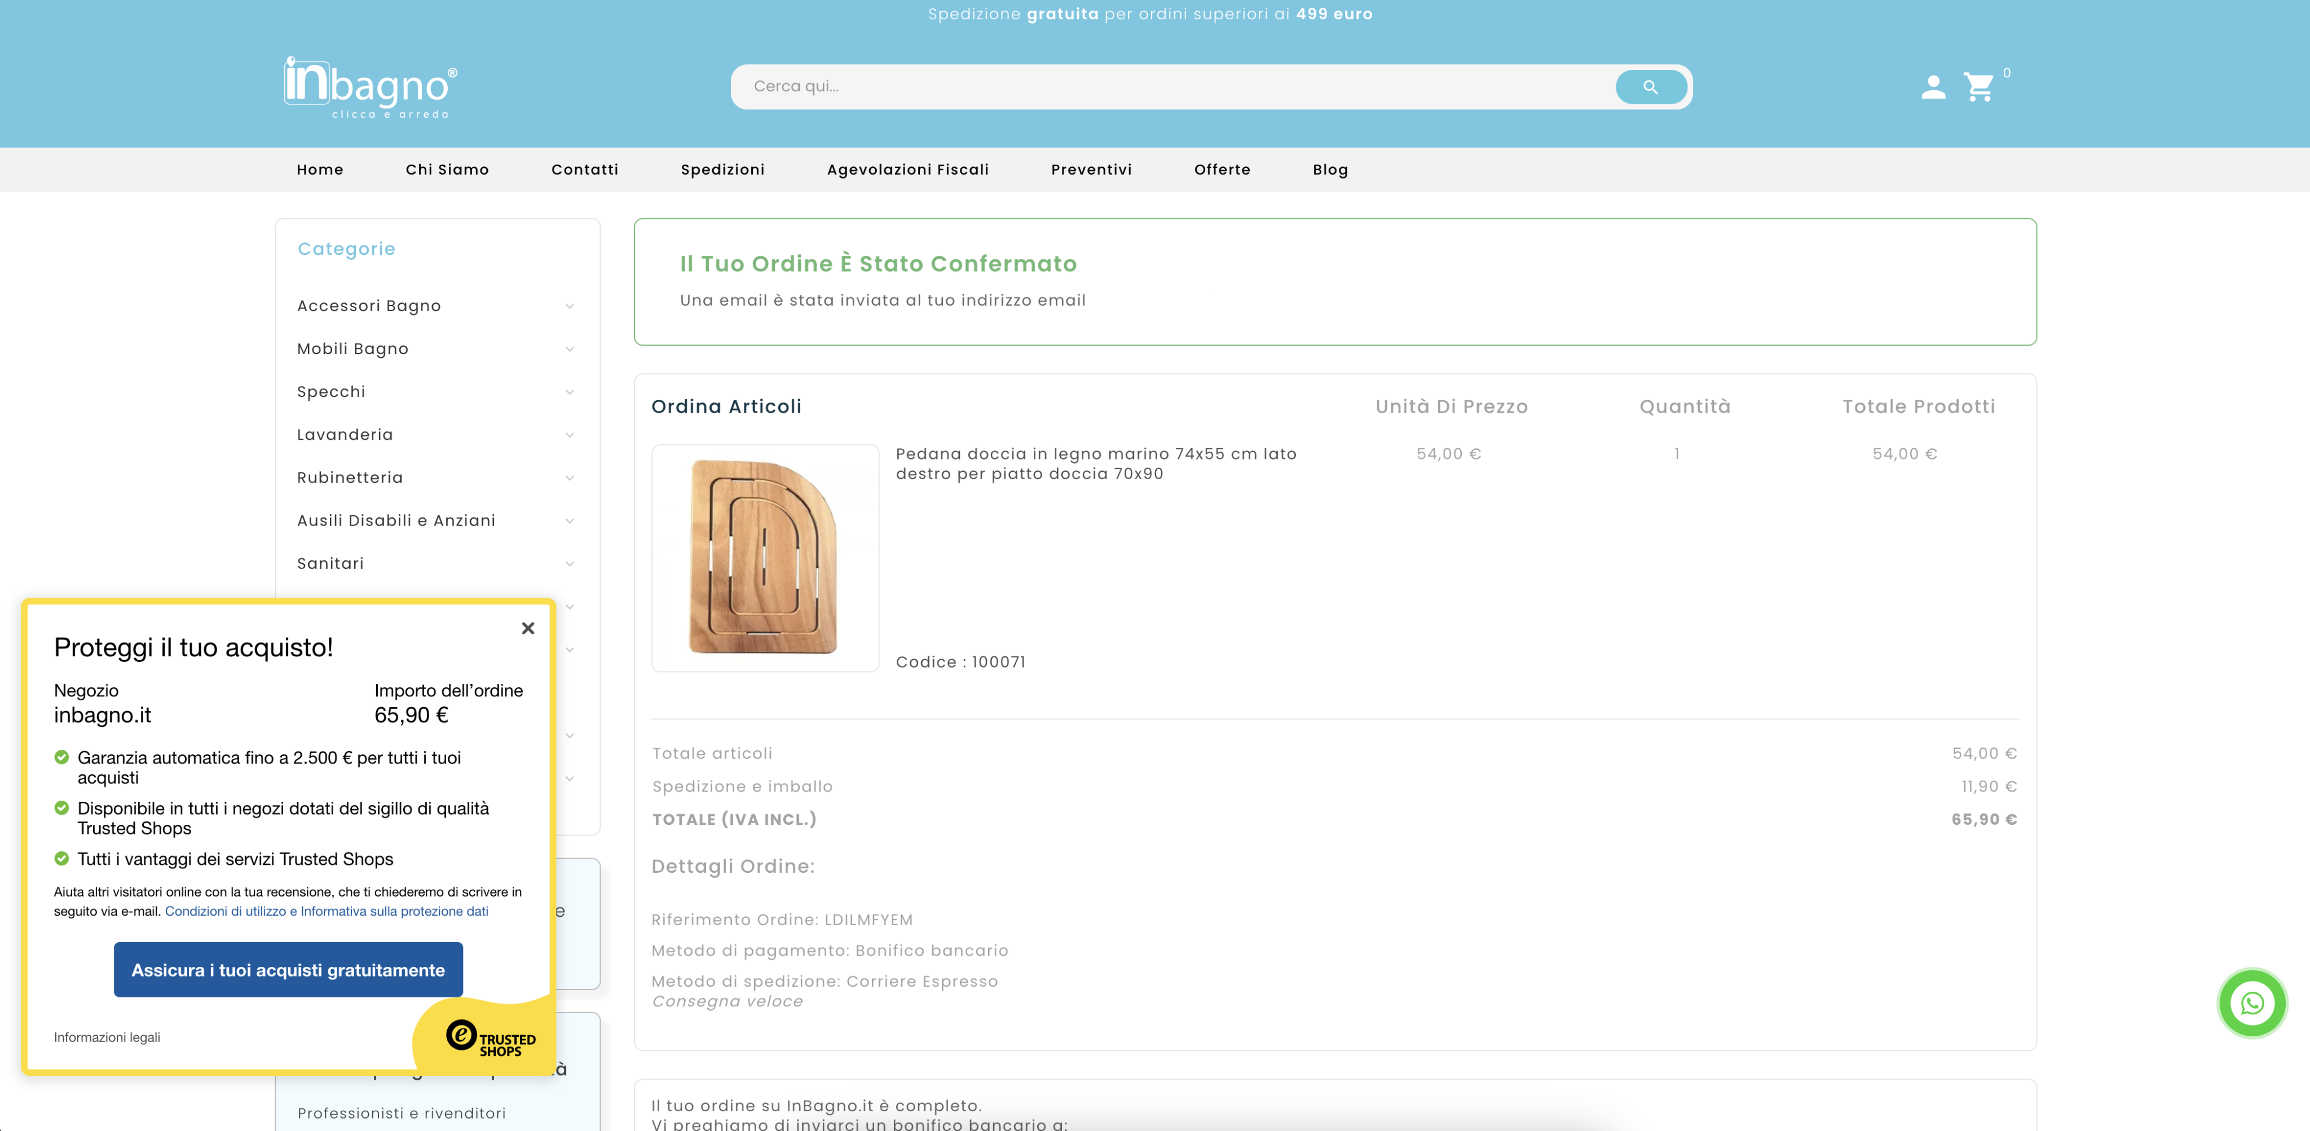This screenshot has height=1131, width=2310.
Task: Open the Rubinetteria category
Action: click(x=350, y=478)
